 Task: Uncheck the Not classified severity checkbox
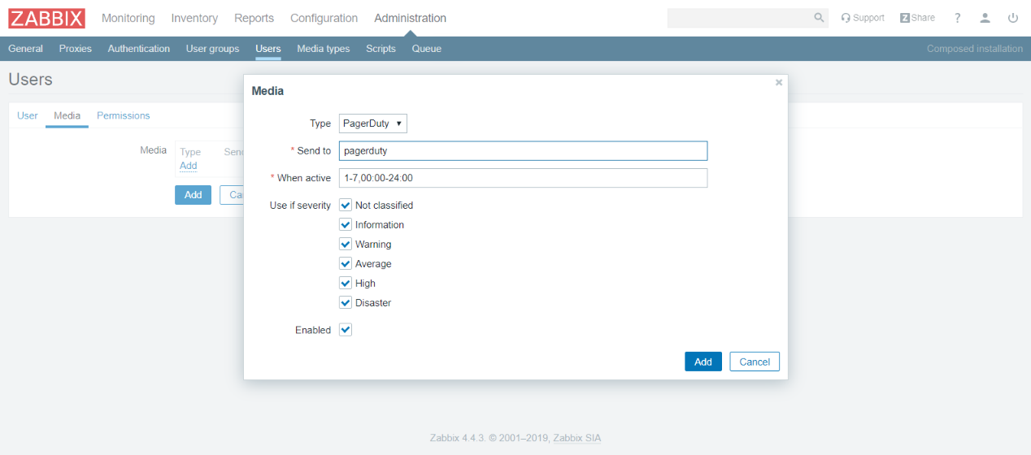coord(346,206)
